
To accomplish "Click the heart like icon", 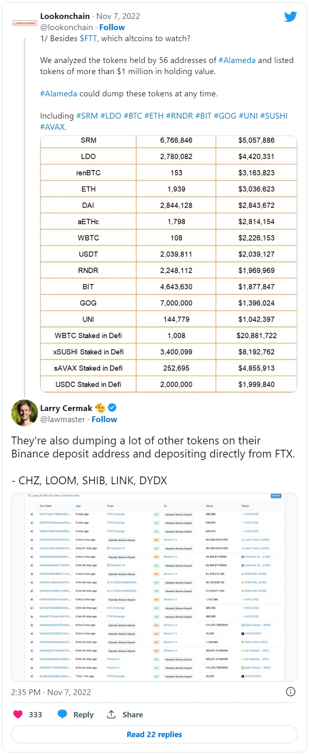I will click(x=18, y=714).
